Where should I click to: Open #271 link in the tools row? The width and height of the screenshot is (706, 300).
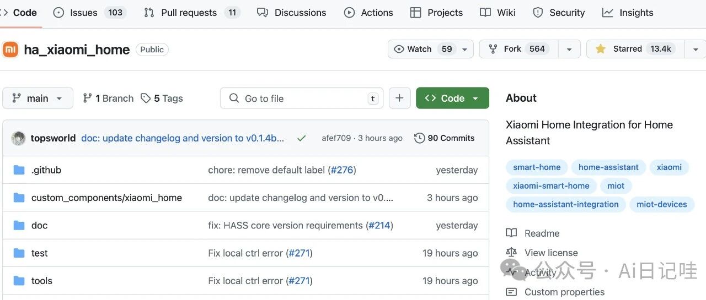click(x=299, y=281)
